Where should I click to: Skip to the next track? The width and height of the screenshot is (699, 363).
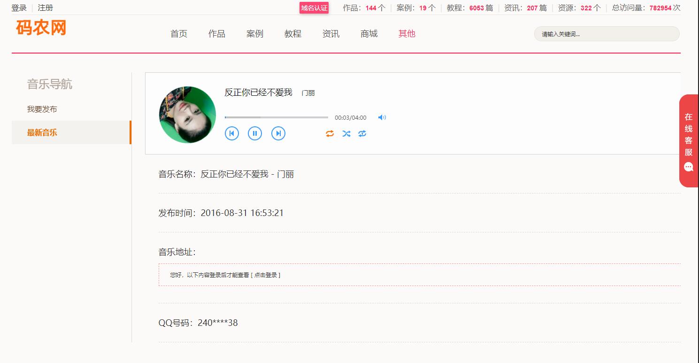(x=278, y=133)
